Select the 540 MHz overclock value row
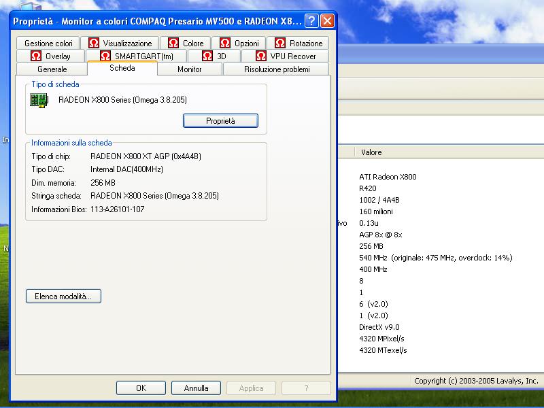 [436, 258]
